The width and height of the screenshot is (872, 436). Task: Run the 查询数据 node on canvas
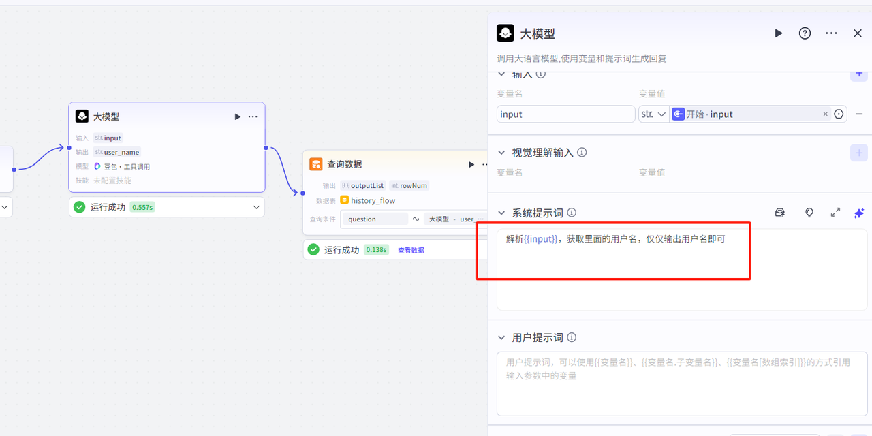[x=471, y=164]
